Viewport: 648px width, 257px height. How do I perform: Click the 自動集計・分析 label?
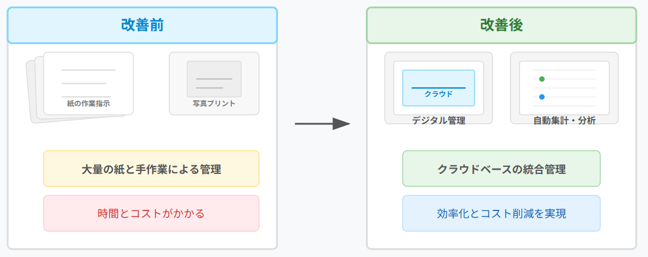[x=564, y=120]
